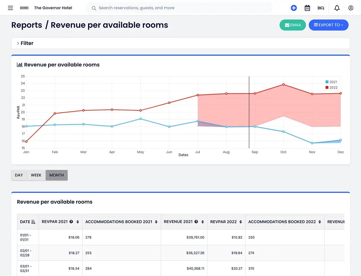The image size is (361, 276).
Task: Open the notifications bell
Action: coord(337,8)
